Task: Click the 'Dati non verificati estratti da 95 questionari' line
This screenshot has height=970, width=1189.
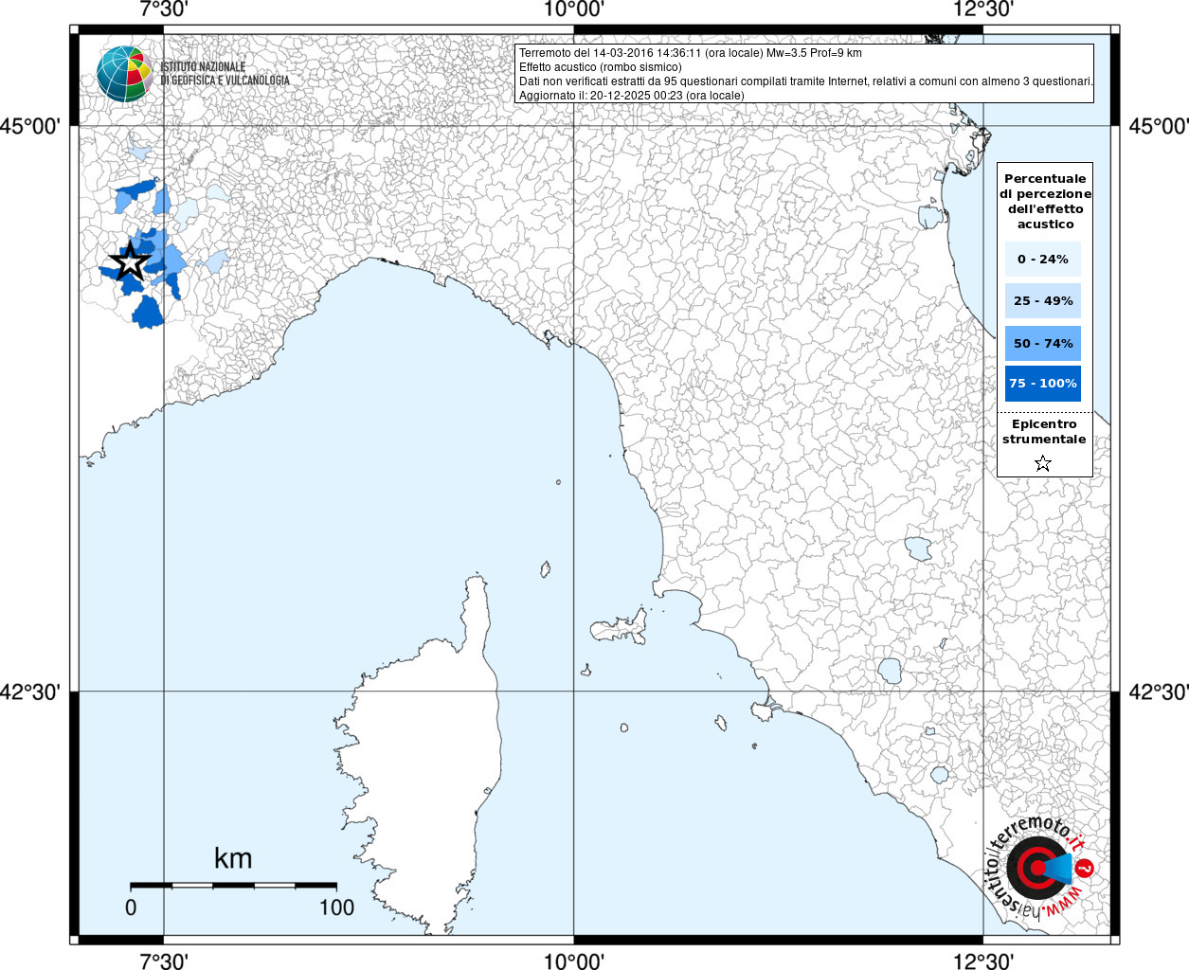Action: 806,81
